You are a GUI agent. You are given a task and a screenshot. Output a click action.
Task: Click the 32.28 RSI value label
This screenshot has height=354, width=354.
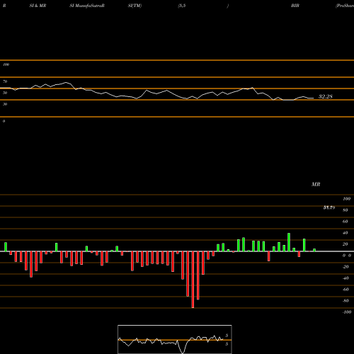tap(326, 96)
